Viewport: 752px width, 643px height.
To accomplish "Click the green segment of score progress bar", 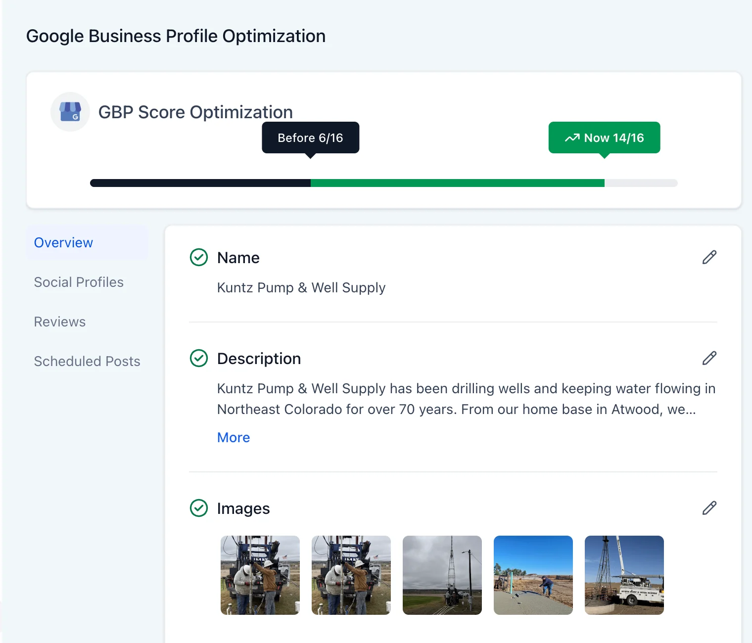I will click(458, 183).
